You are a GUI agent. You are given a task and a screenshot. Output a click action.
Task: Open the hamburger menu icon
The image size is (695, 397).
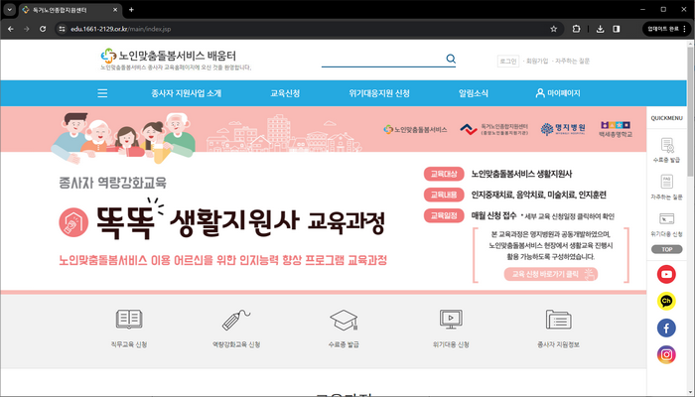pos(102,93)
